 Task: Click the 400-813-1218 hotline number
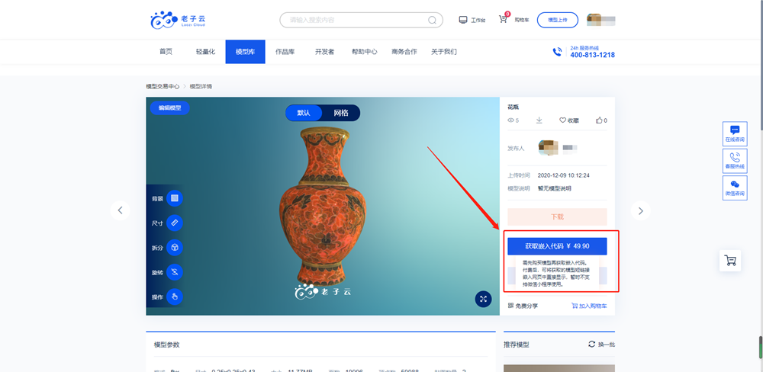[x=592, y=55]
